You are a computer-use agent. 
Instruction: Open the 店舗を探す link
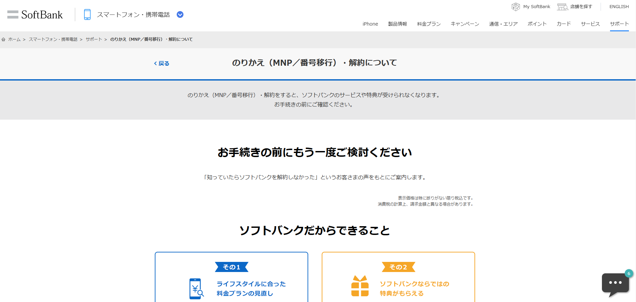581,6
